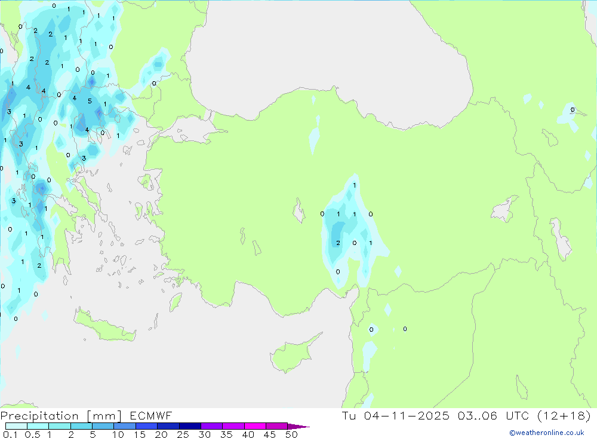Select the legend swatch between 10 and 15
597x438 pixels.
pos(125,426)
